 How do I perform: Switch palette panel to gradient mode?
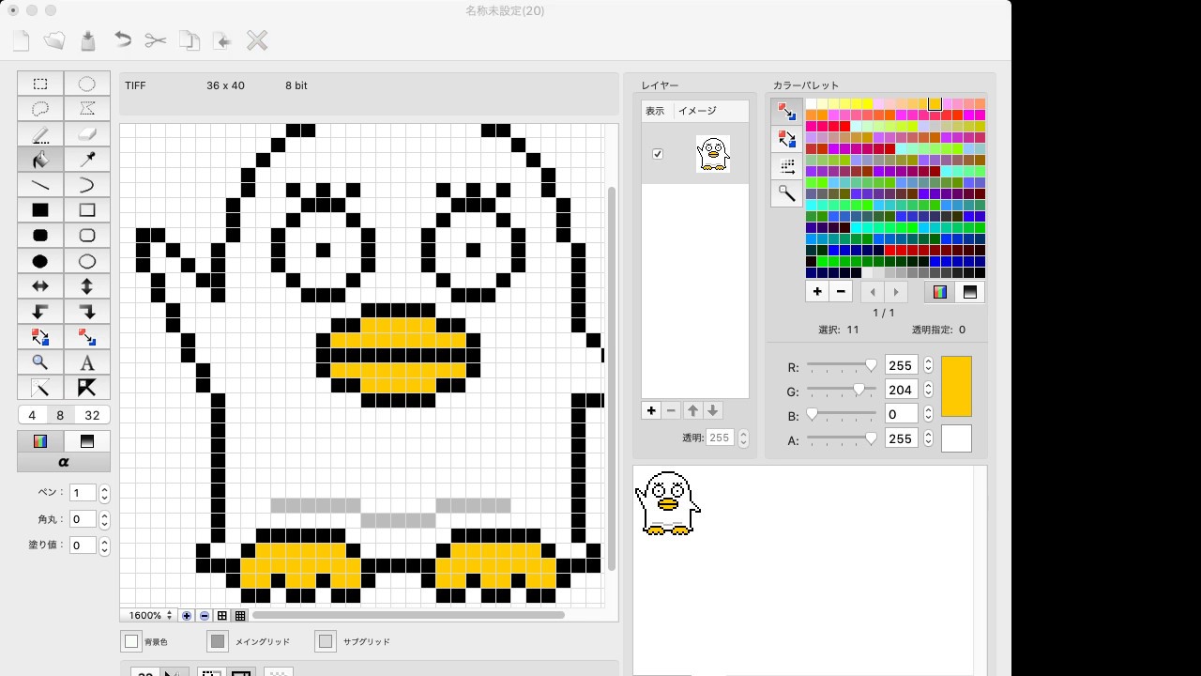[x=970, y=292]
